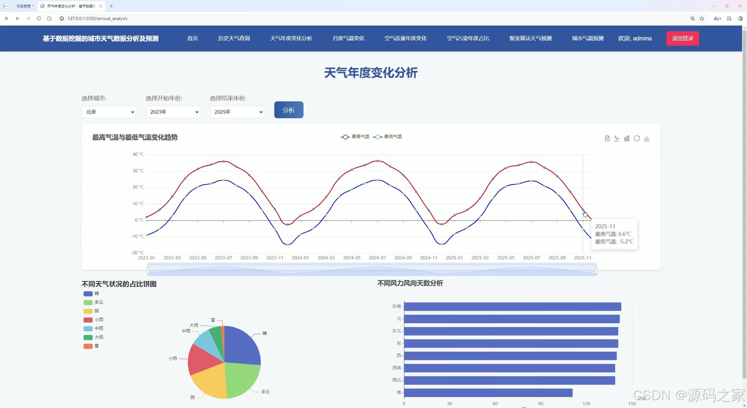
Task: Click the browser address bar URL
Action: 98,19
